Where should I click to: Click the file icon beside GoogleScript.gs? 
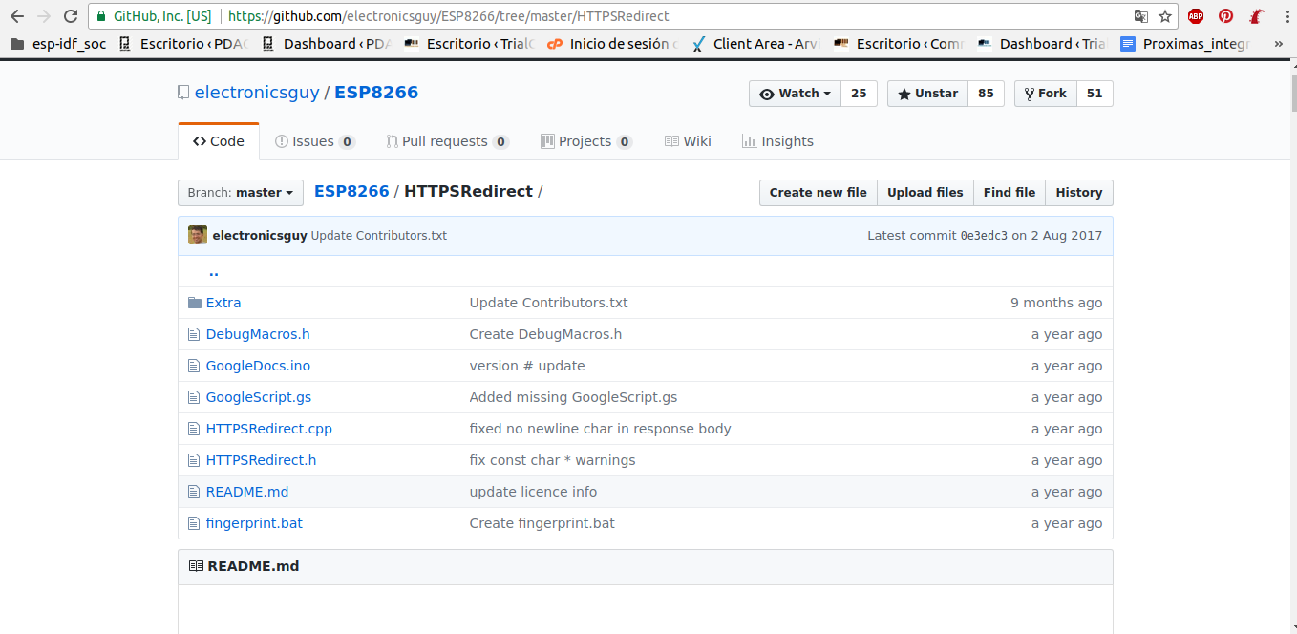point(195,397)
